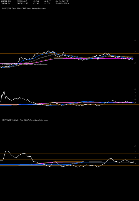Viewport: 139px width, 201px height.
Task: Click the MONTHLY(48) Eagle View chart title
Action: (x=25, y=120)
